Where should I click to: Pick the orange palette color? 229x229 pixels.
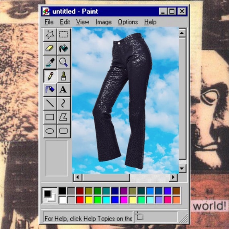coord(176,200)
